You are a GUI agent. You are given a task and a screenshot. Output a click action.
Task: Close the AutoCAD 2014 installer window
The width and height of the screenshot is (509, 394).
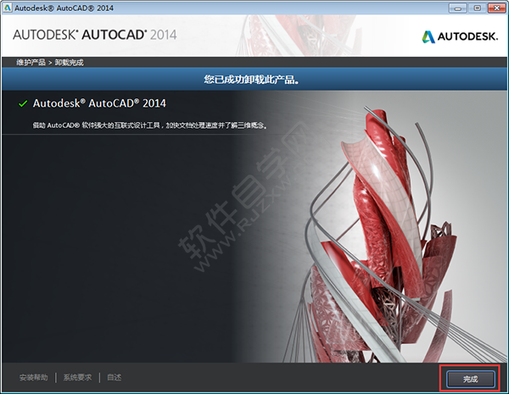coord(496,8)
